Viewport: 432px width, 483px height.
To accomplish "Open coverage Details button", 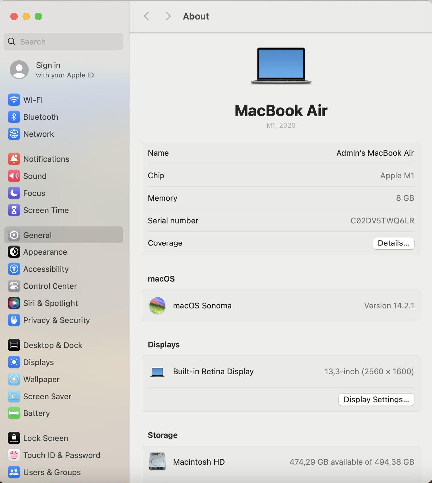I will (393, 243).
